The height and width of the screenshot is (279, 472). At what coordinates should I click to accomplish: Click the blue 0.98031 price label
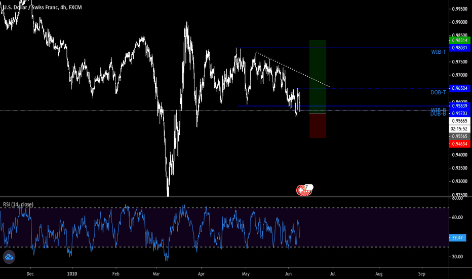(x=459, y=48)
